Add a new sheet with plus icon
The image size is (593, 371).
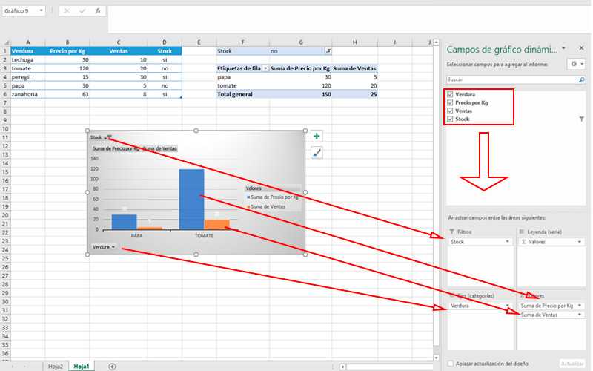pyautogui.click(x=112, y=367)
